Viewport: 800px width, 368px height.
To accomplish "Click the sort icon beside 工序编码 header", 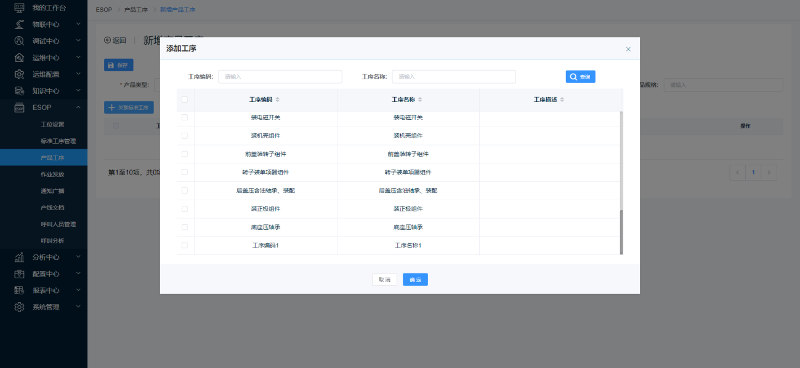I will coord(277,100).
